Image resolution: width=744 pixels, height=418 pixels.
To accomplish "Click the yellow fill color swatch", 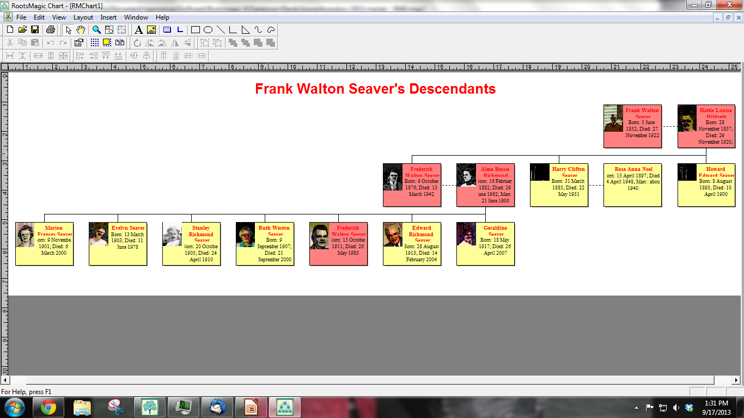I will [107, 42].
